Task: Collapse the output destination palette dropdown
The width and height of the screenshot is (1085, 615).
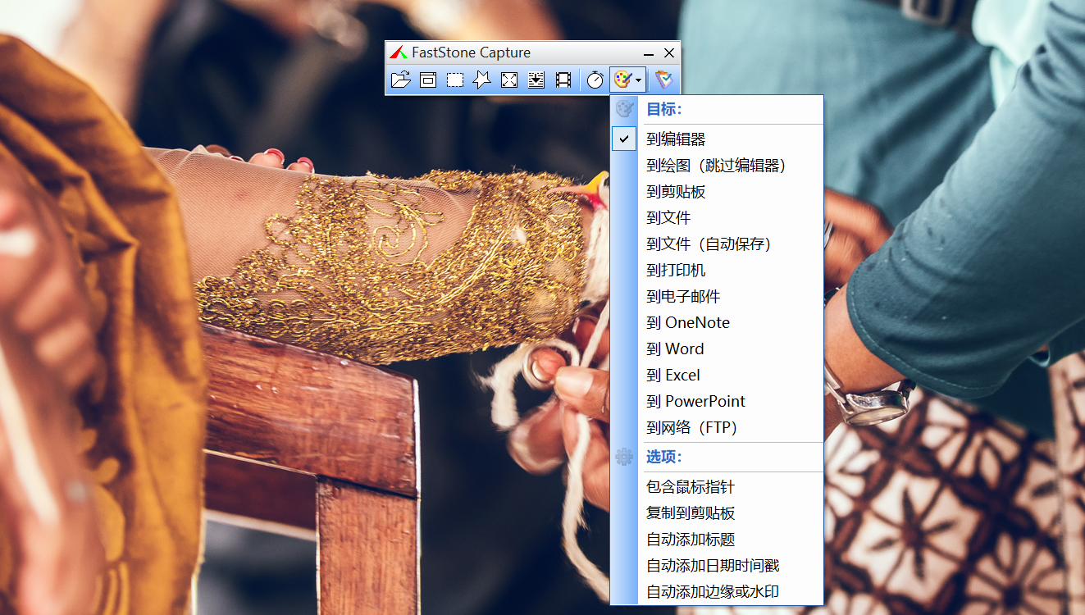Action: point(628,80)
